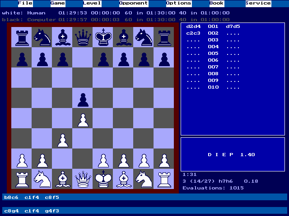Select the black knight on b8
Viewport: 289px width, 216px height.
tap(42, 38)
